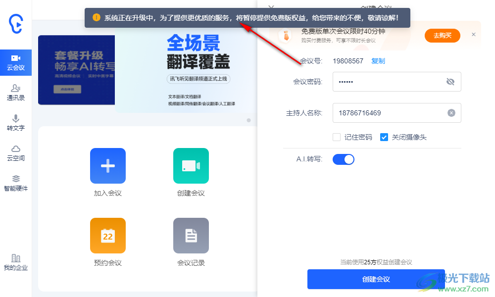Click the blue 加入会议 plus icon
Viewport: 495px width, 297px height.
(107, 166)
